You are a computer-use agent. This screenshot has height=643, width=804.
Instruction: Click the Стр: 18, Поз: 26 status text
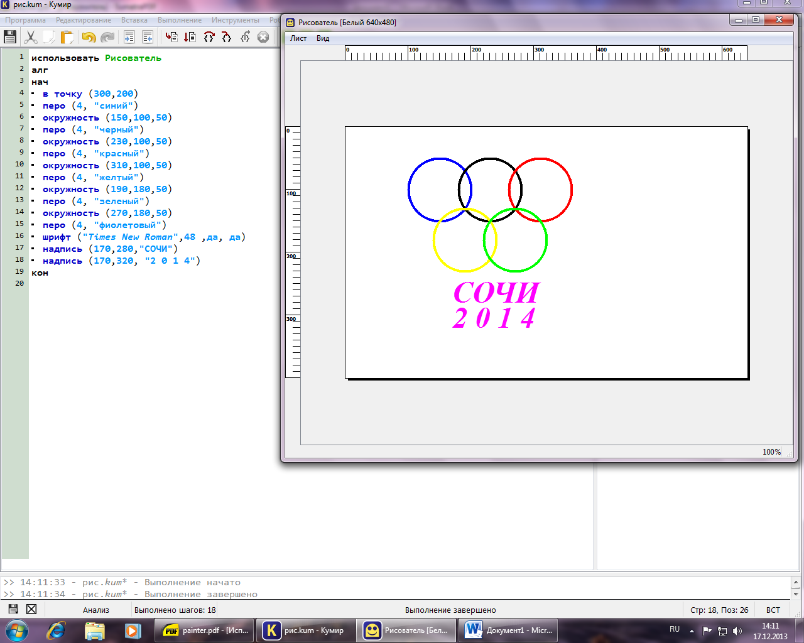tap(719, 610)
